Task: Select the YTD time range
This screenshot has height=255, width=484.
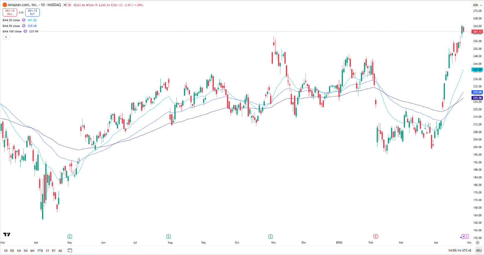Action: [x=40, y=251]
